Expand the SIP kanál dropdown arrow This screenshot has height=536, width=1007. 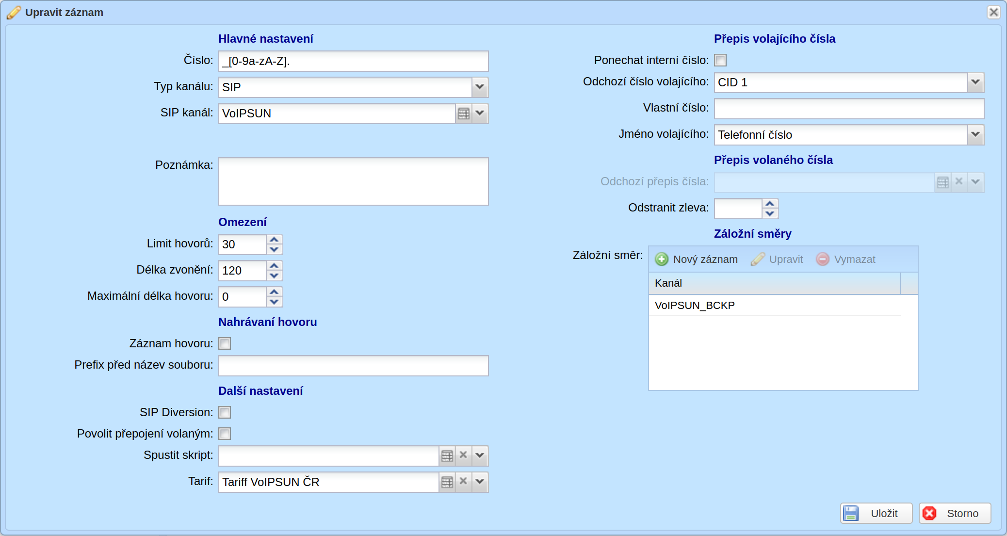pyautogui.click(x=480, y=114)
